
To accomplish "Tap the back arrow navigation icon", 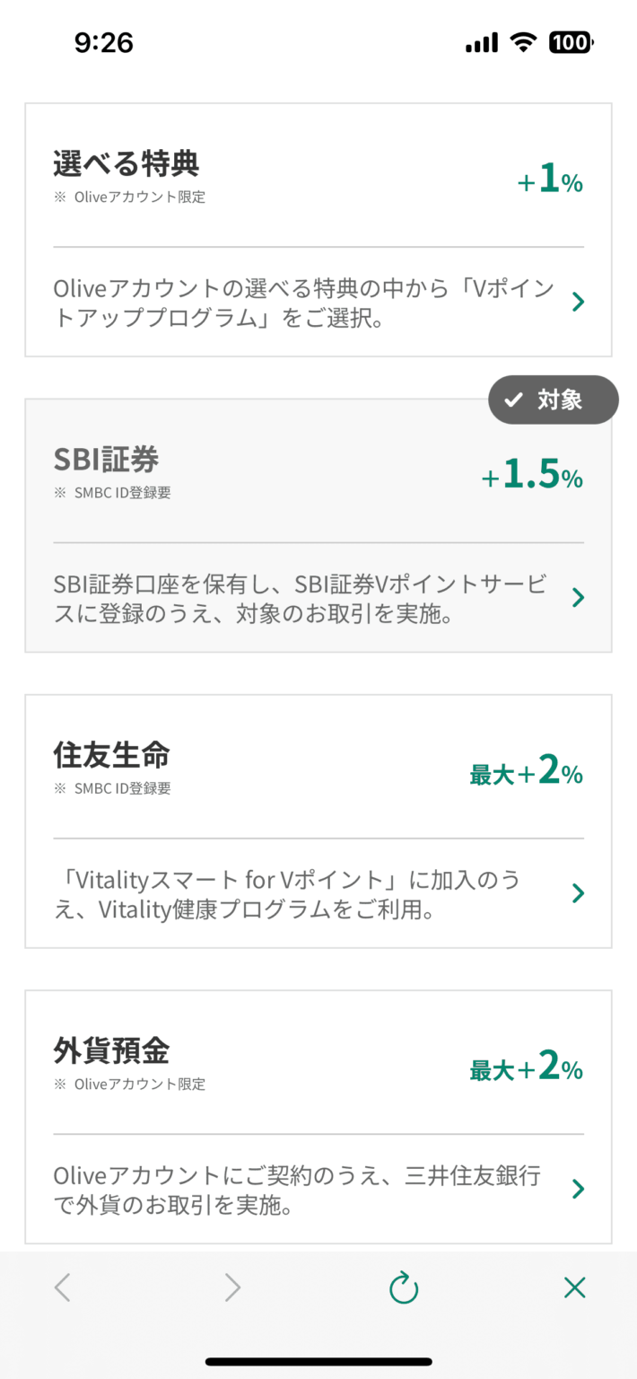I will pyautogui.click(x=62, y=1287).
